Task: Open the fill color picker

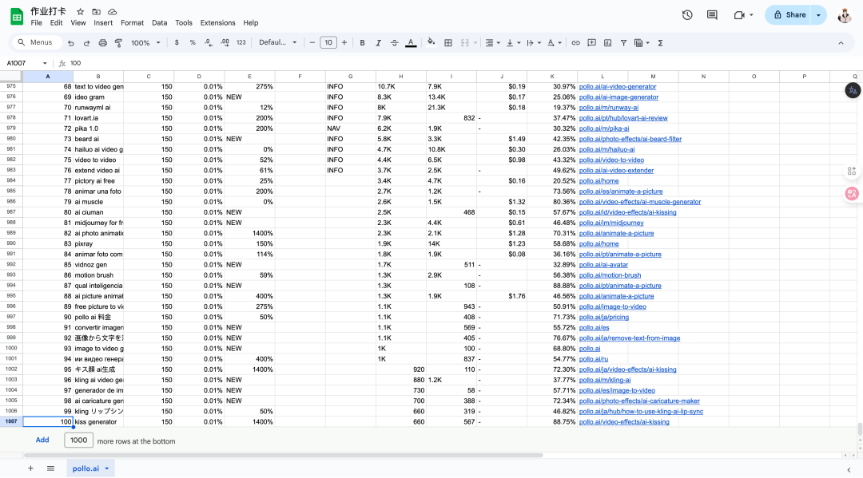Action: coord(431,43)
